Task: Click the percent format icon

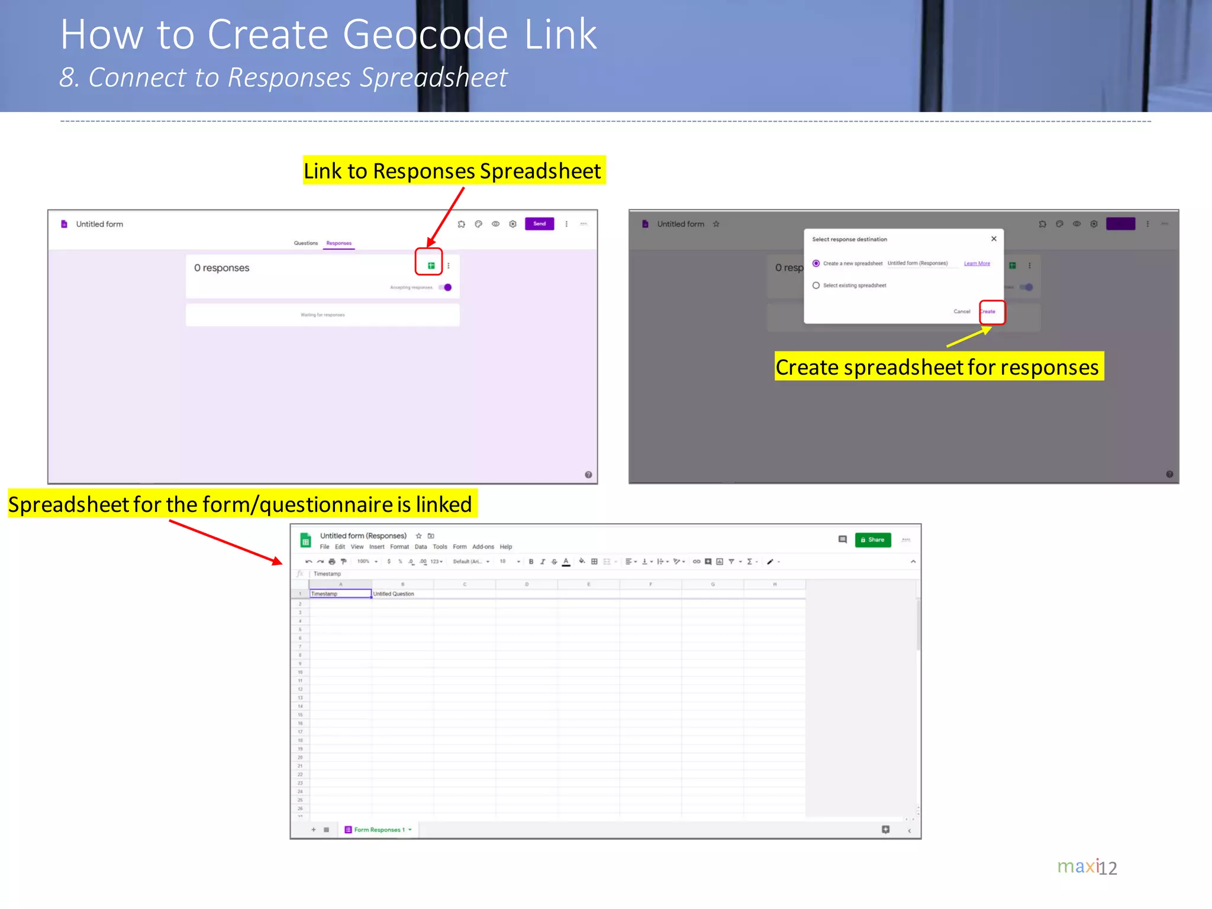Action: point(400,562)
